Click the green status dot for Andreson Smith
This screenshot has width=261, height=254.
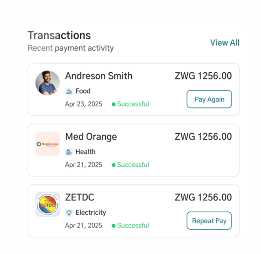114,104
